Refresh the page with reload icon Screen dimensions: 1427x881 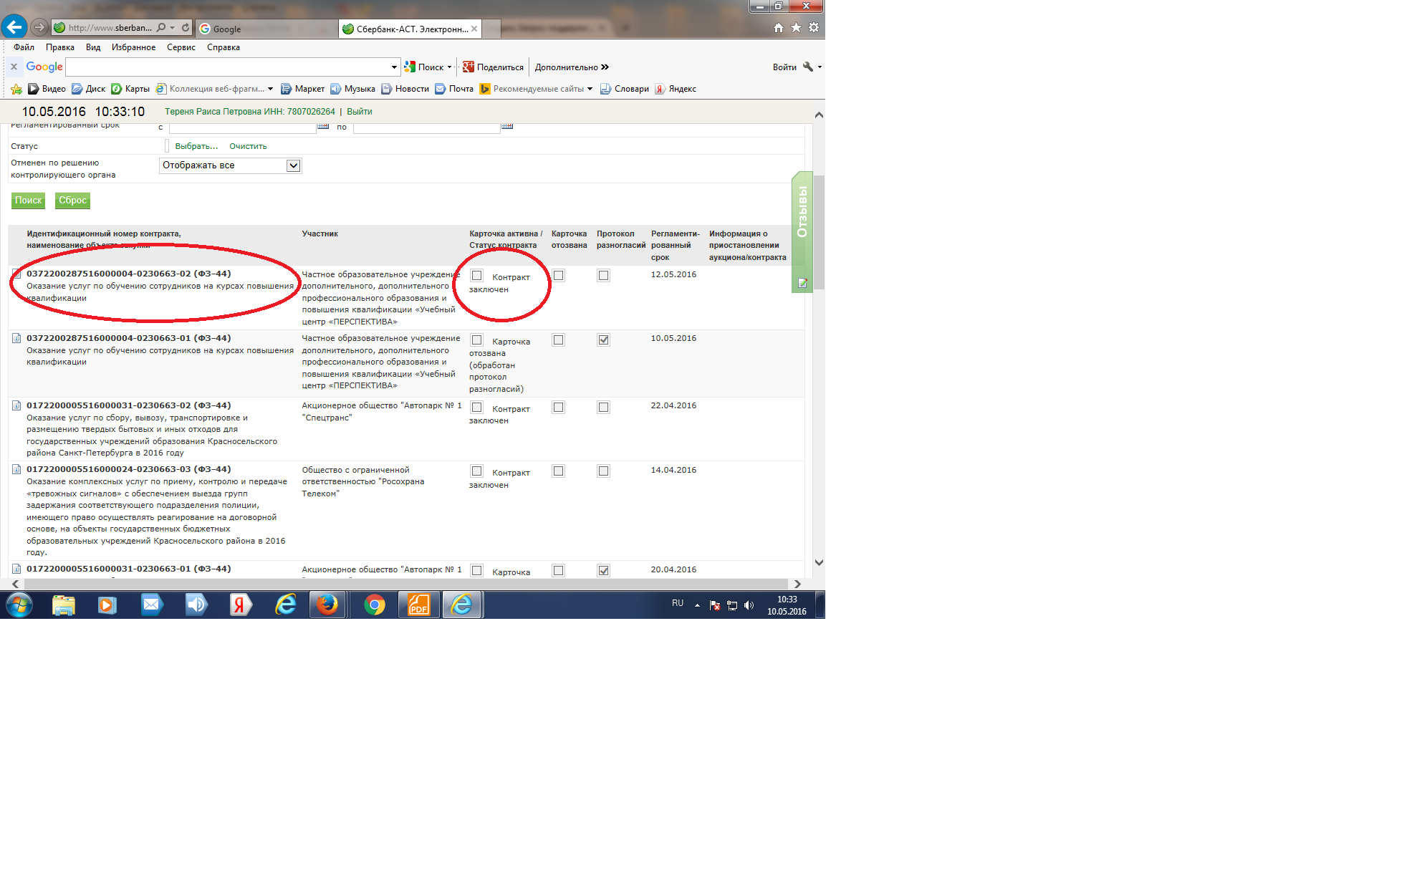coord(186,27)
